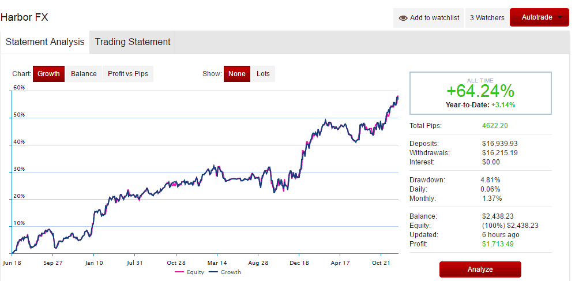
Task: Select the Growth chart option
Action: (x=49, y=74)
